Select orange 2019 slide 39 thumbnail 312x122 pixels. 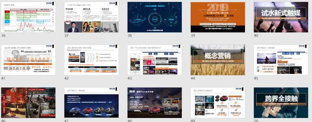[218, 17]
